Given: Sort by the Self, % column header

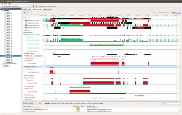Looking at the screenshot, I should pos(76,106).
